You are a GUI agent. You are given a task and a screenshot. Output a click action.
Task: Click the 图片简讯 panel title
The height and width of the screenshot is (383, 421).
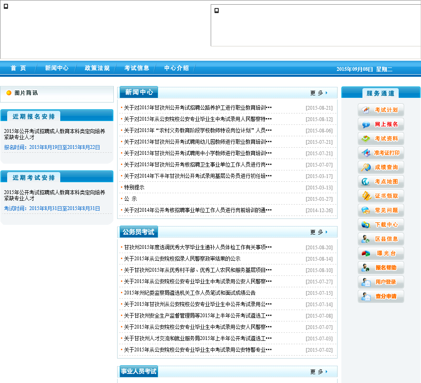[26, 93]
